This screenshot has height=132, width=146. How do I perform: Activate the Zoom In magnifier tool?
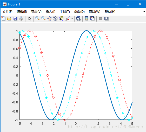coord(37,18)
